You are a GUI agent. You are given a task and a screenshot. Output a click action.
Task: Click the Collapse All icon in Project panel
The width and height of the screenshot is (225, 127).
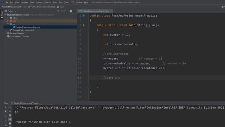click(x=66, y=11)
